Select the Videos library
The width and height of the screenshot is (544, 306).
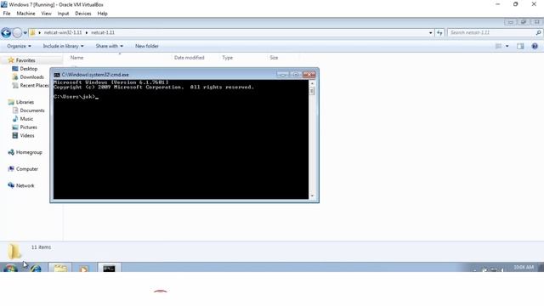tap(27, 136)
